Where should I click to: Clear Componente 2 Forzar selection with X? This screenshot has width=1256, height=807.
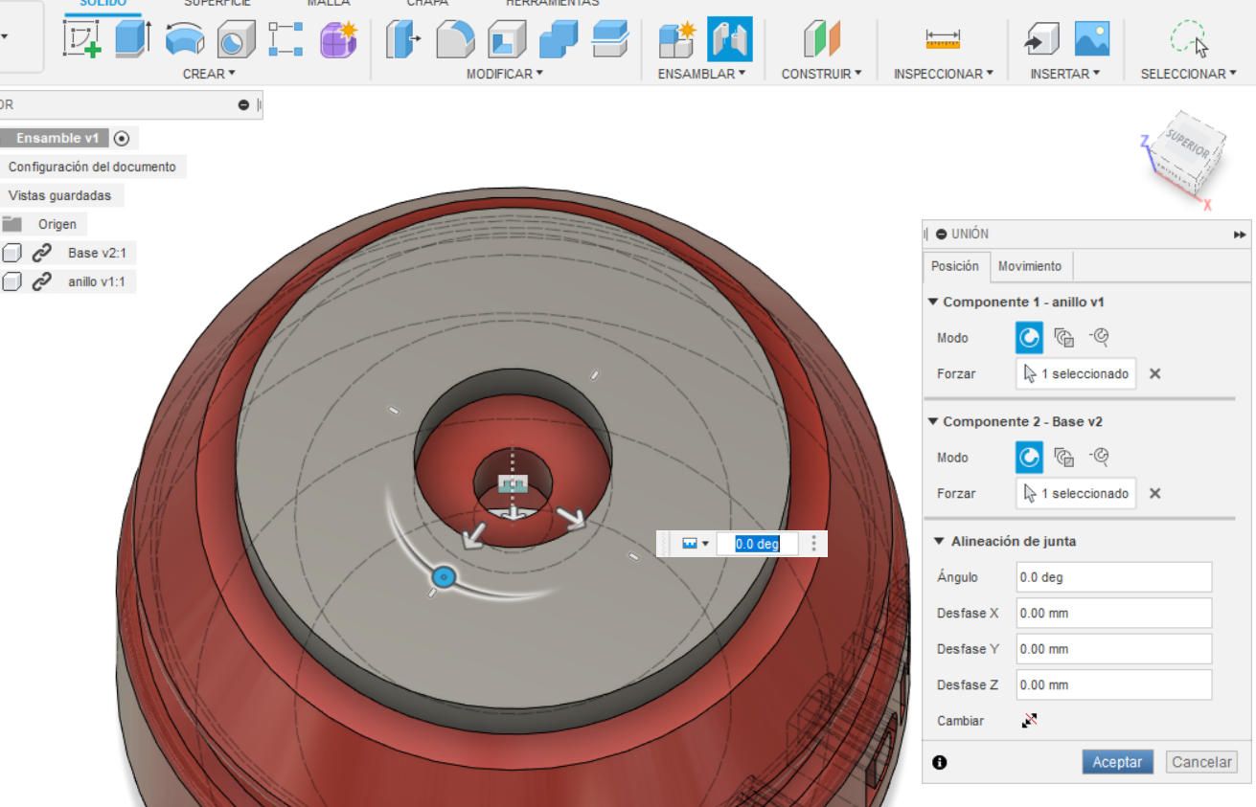1155,493
